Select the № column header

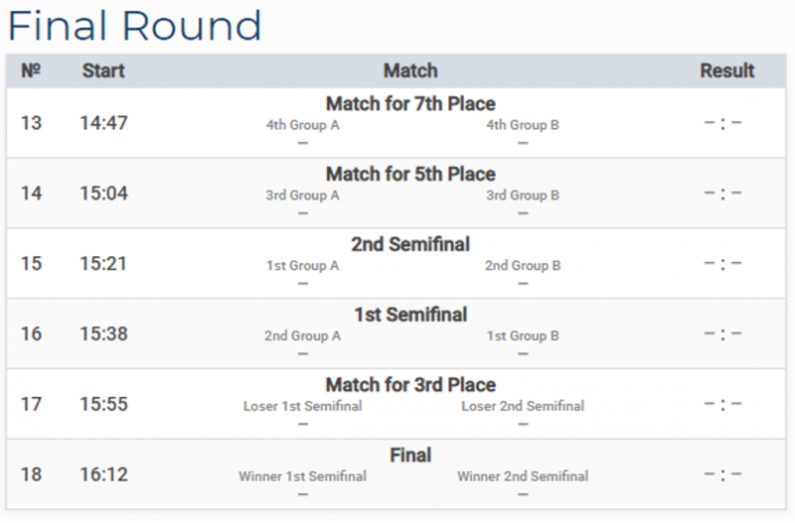click(x=31, y=70)
